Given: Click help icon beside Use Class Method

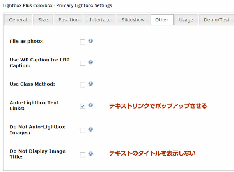Looking at the screenshot, I should (x=90, y=84).
